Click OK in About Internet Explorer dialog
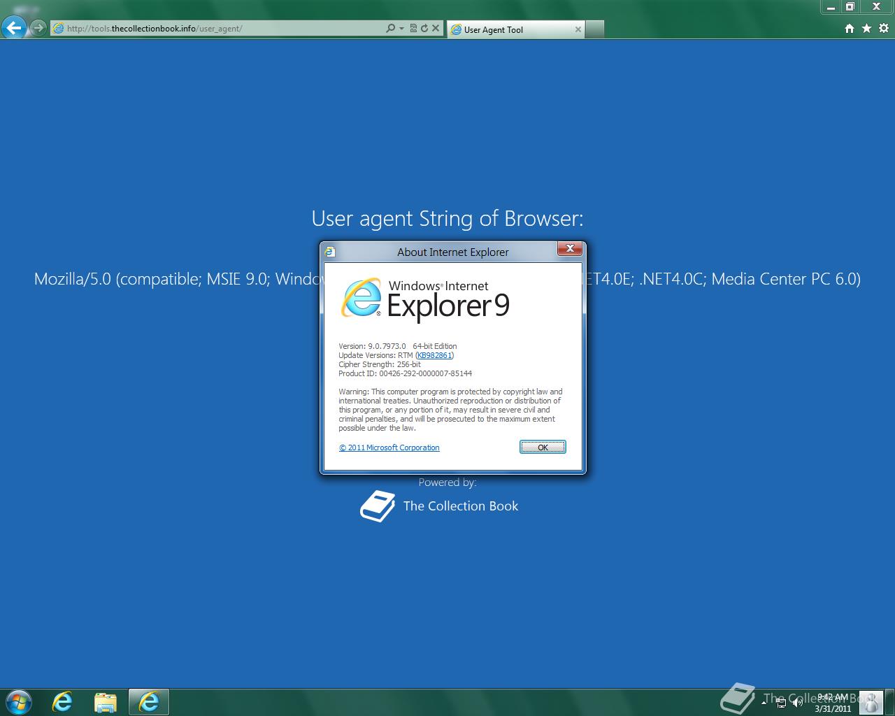The image size is (895, 716). click(543, 447)
